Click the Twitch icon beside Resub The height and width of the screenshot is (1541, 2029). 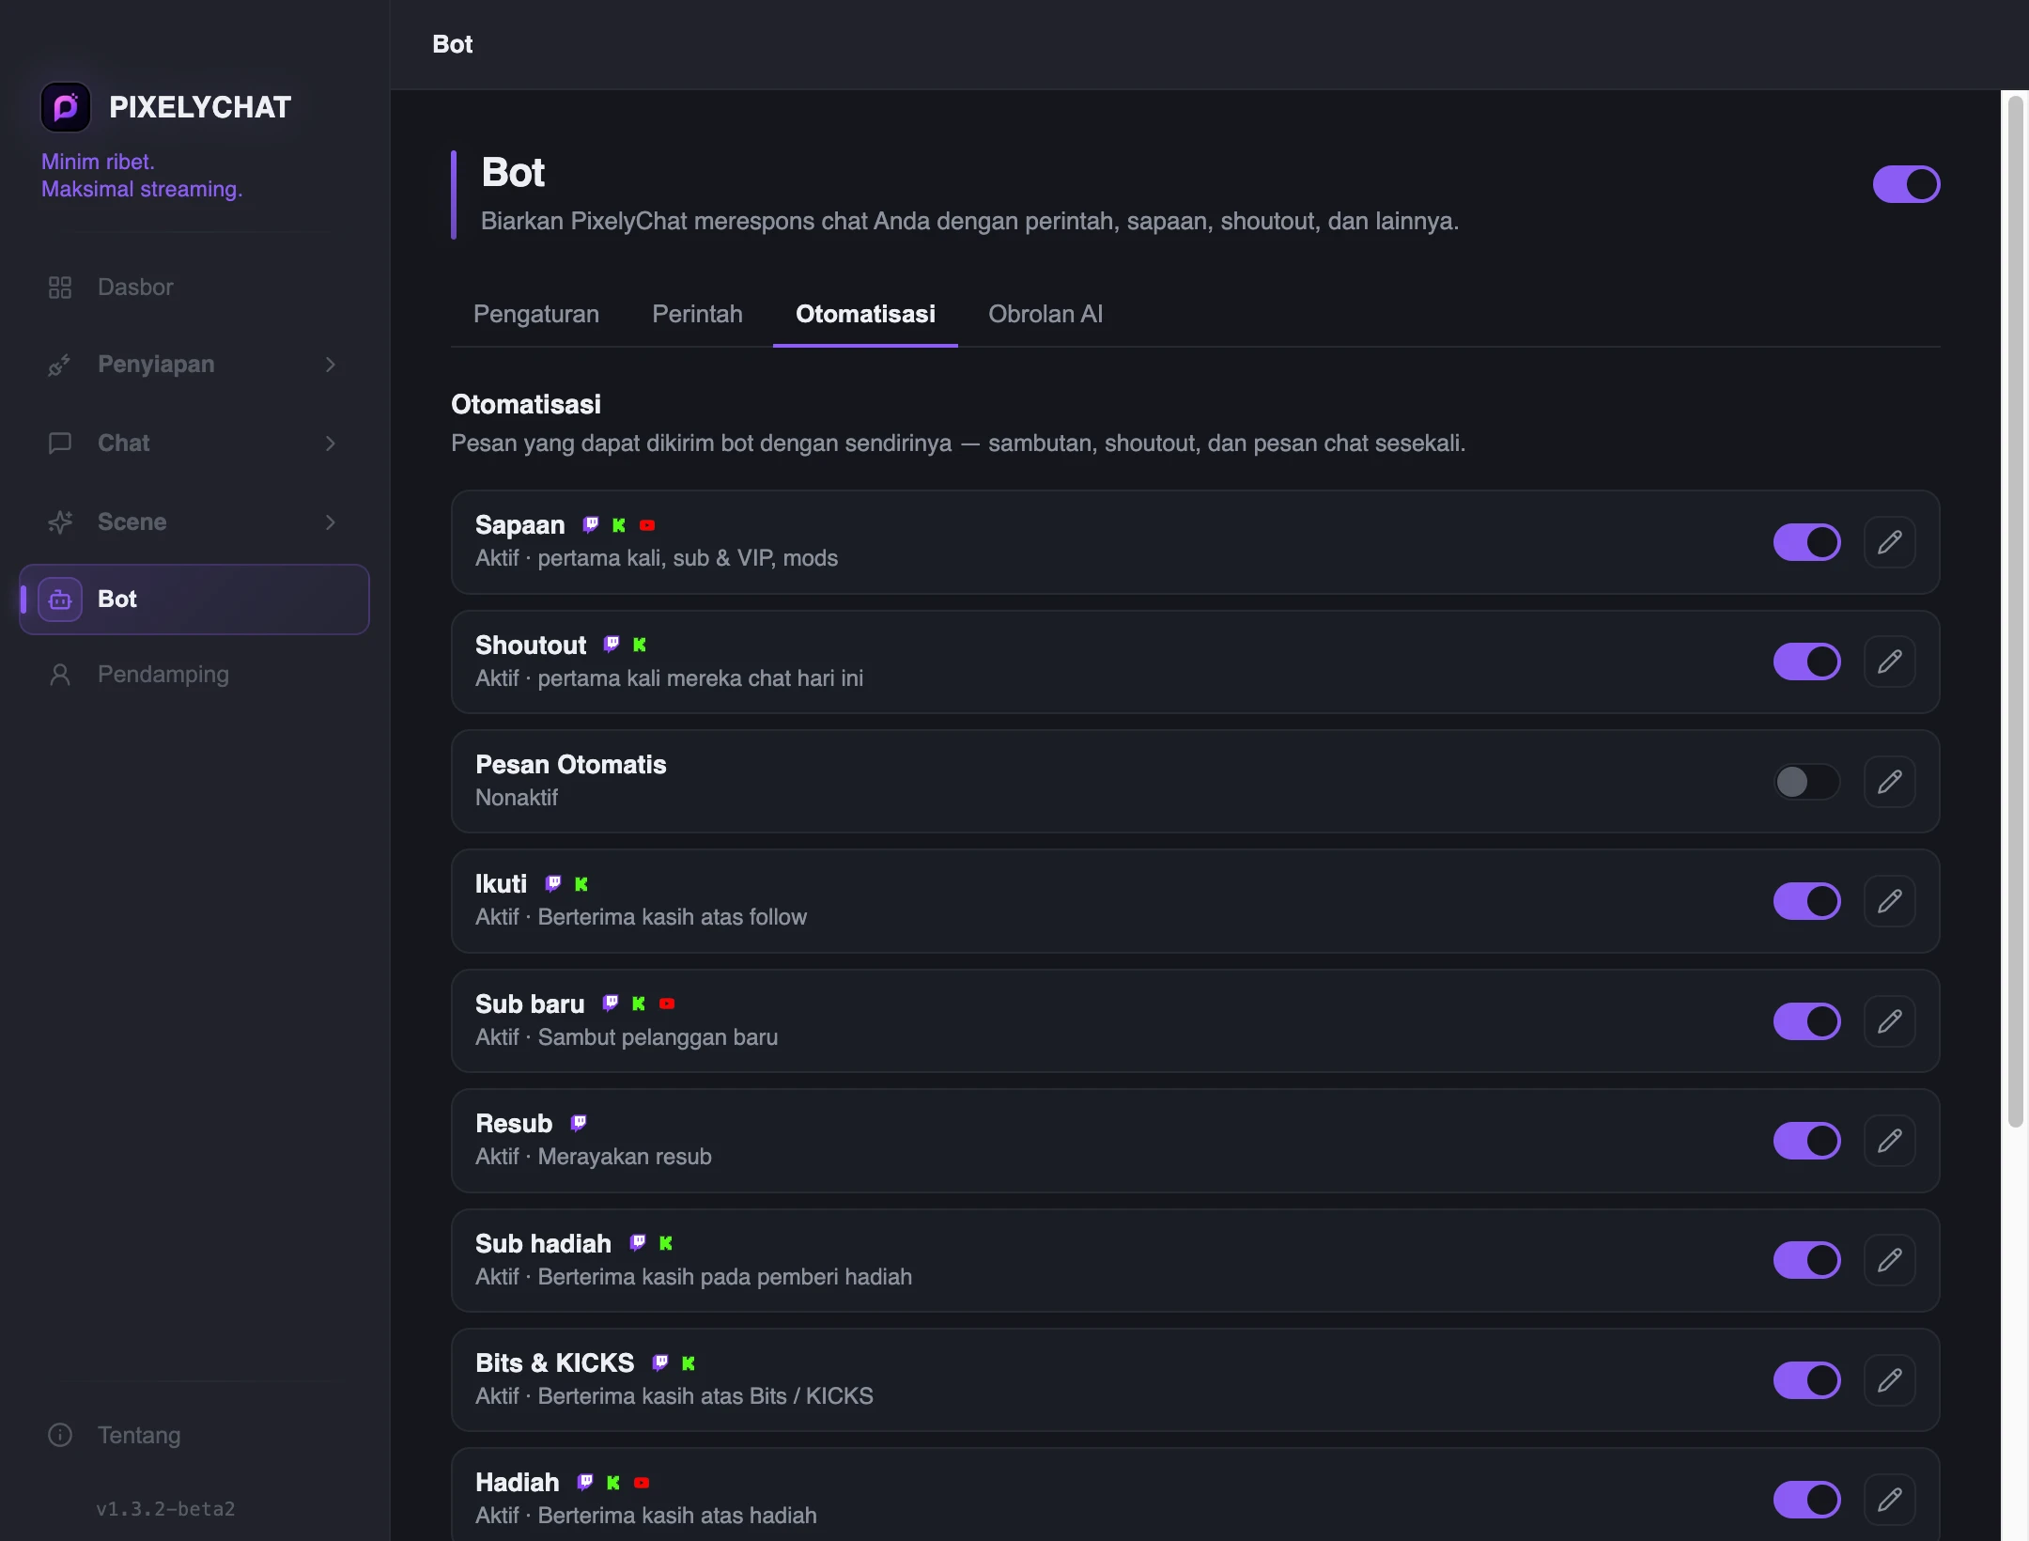click(x=579, y=1123)
